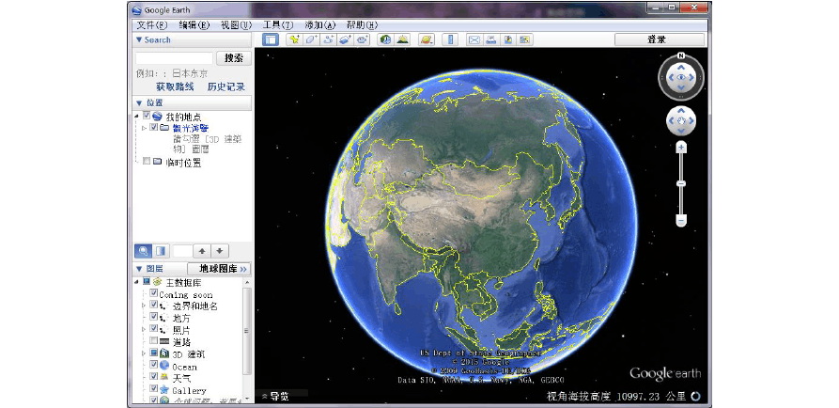Screen dimensions: 839x408
Task: Open the 编辑(E) menu
Action: click(194, 25)
